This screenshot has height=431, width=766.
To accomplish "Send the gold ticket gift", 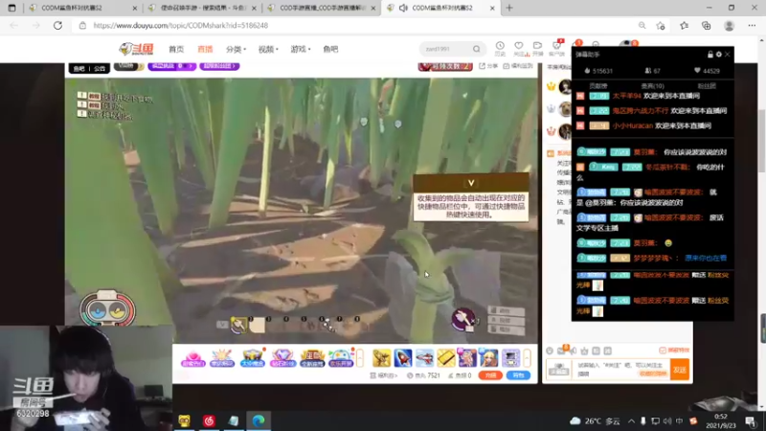I will [445, 358].
